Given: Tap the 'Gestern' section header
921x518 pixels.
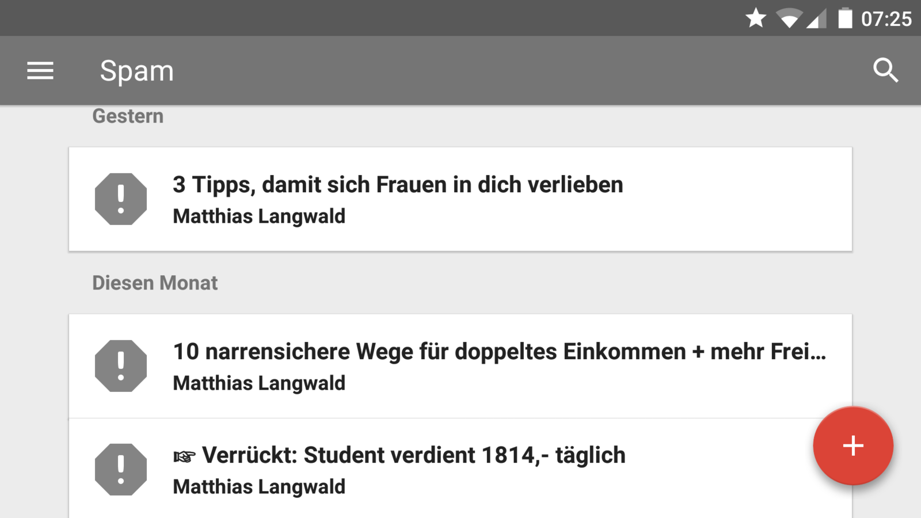Looking at the screenshot, I should tap(128, 116).
